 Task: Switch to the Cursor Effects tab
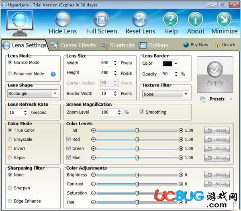tap(73, 45)
